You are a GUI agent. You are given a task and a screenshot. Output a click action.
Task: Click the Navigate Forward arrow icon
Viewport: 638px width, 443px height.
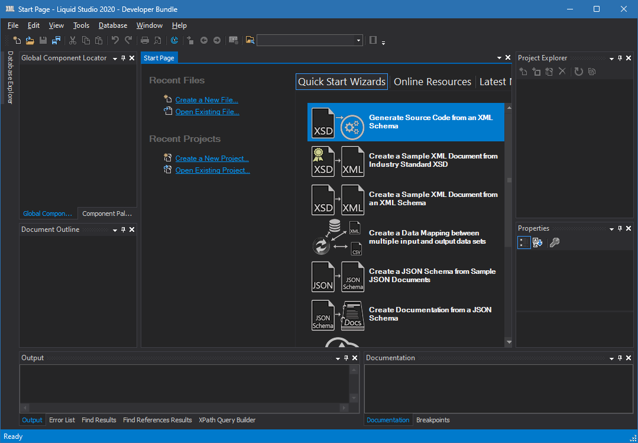coord(217,40)
